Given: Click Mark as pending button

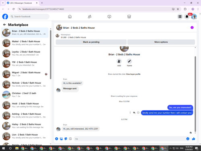Looking at the screenshot, I should (91, 42).
